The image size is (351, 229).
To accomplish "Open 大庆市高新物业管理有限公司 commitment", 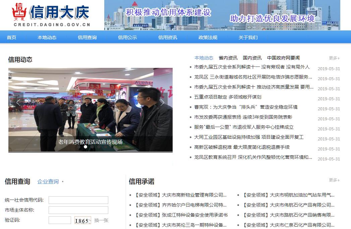I will [181, 195].
